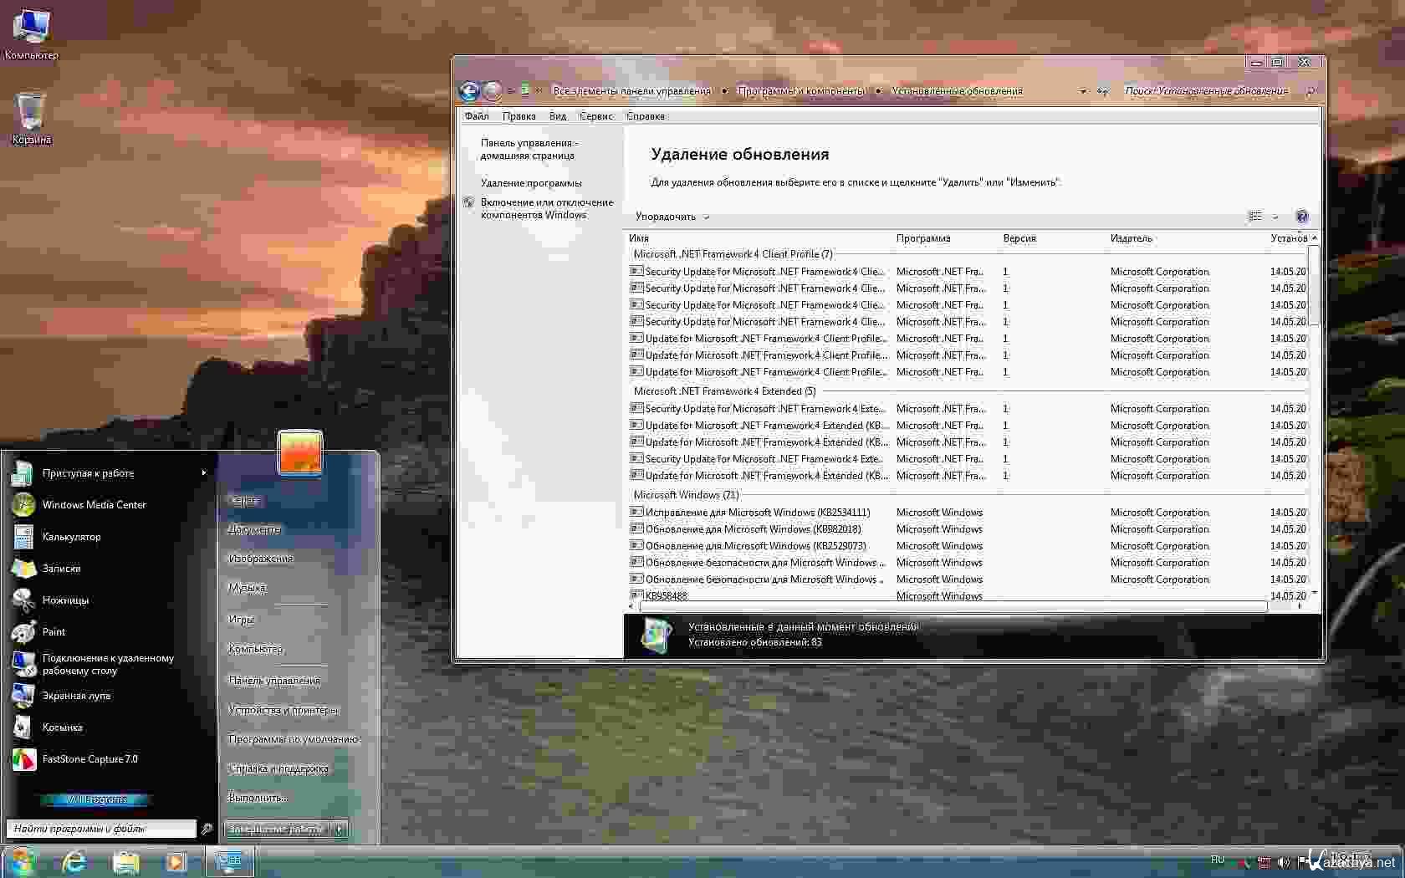The image size is (1405, 878).
Task: Launch Internet Explorer from taskbar
Action: pos(74,861)
